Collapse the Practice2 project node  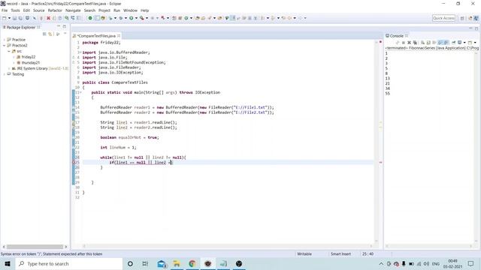click(x=5, y=45)
